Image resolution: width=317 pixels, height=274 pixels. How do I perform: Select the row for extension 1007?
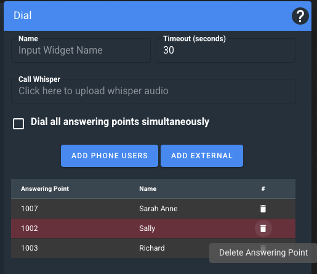[x=153, y=209]
